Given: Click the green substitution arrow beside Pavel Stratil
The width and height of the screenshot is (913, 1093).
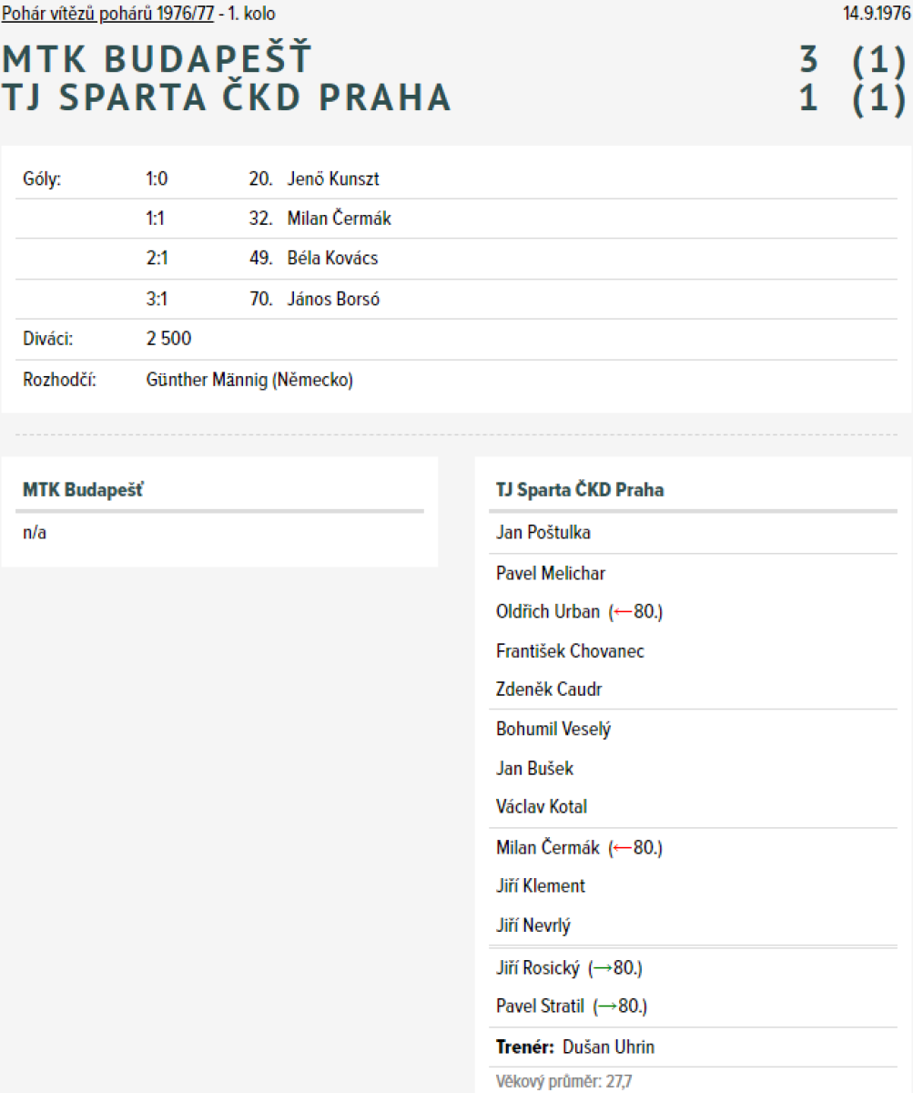Looking at the screenshot, I should click(x=606, y=1007).
